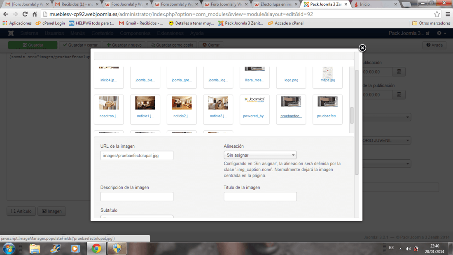Open the Sistema menu

[x=29, y=33]
